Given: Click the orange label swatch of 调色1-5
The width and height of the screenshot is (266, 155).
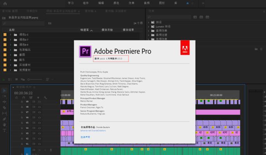Looking at the screenshot, I should tap(5, 34).
